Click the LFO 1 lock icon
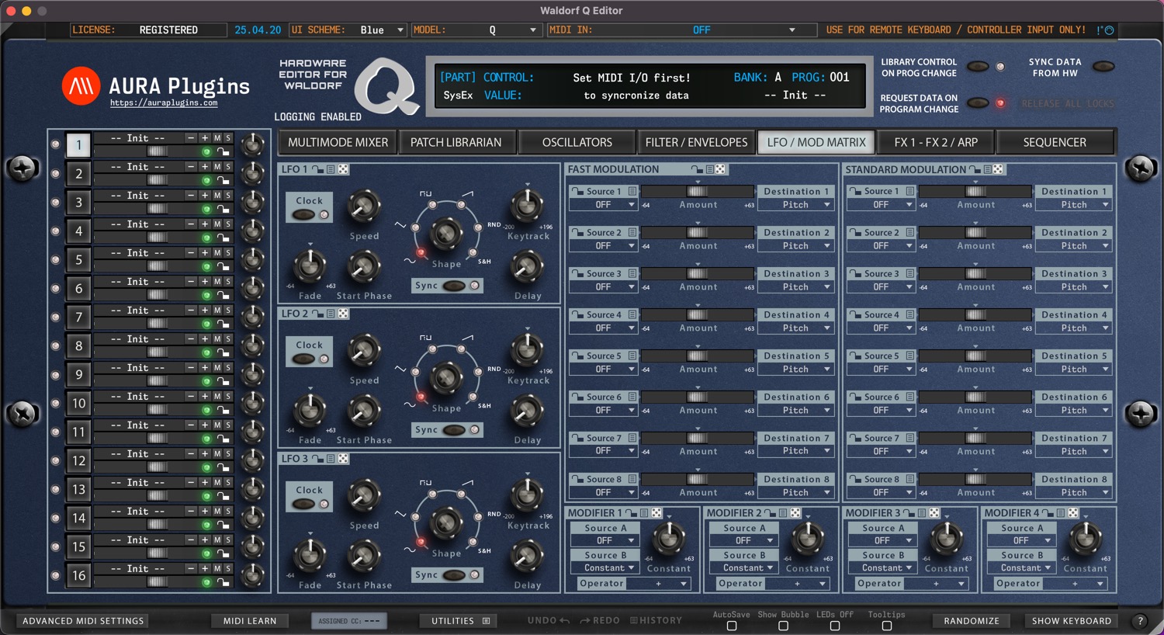 [318, 169]
